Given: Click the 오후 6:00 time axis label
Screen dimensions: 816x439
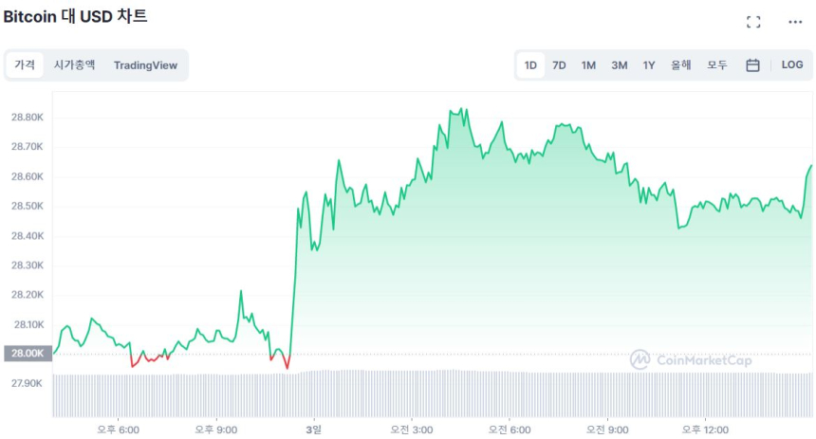Looking at the screenshot, I should [119, 430].
